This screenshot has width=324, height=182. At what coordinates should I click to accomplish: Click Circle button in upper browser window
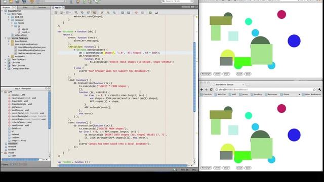click(x=217, y=74)
